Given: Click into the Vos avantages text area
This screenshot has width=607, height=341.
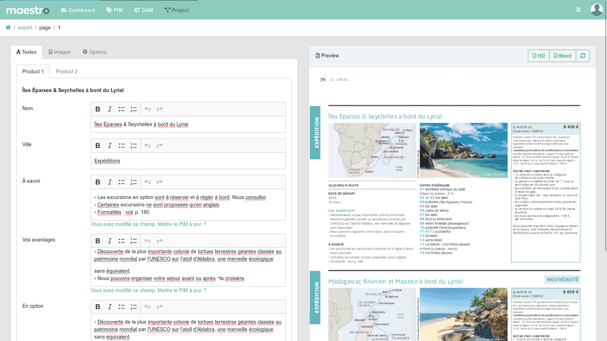Looking at the screenshot, I should pyautogui.click(x=188, y=267).
